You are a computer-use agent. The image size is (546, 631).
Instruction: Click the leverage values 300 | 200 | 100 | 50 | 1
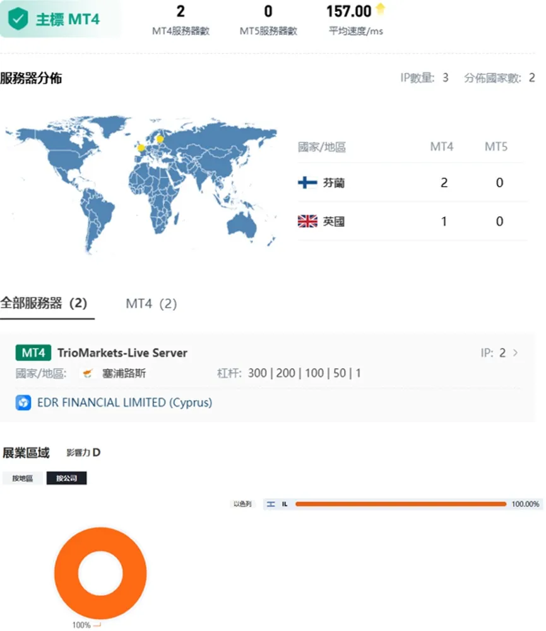click(304, 373)
